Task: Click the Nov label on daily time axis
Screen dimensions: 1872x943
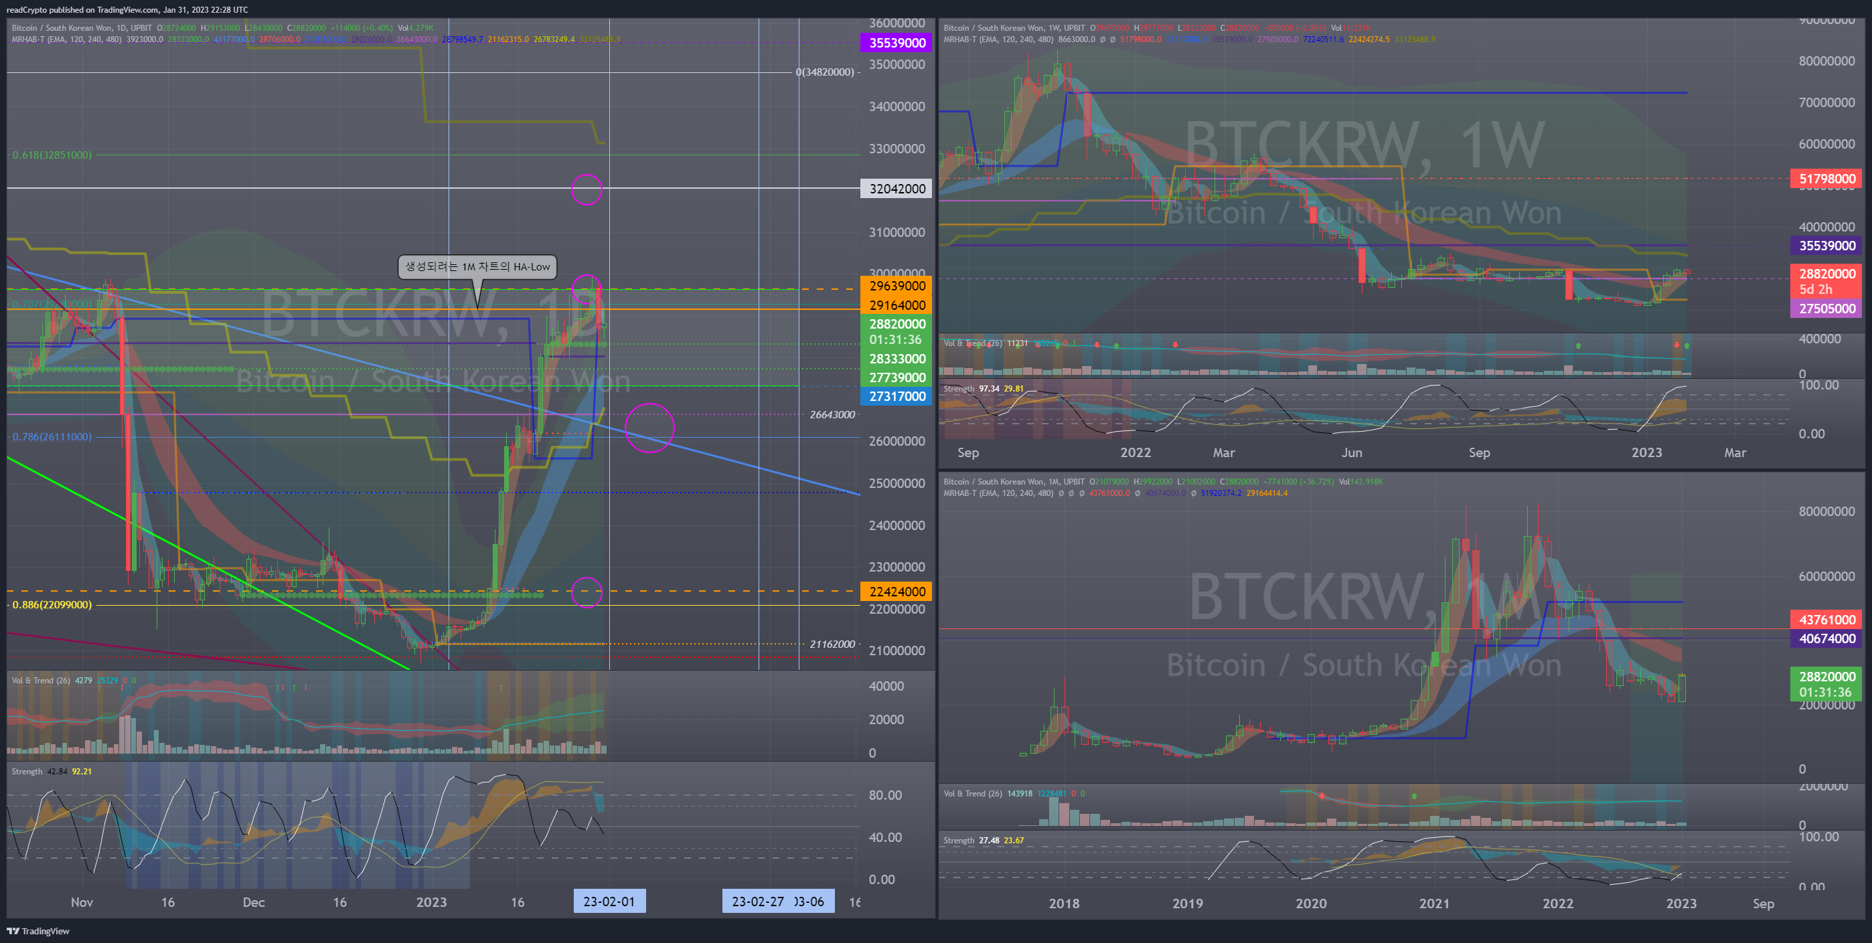Action: coord(82,902)
